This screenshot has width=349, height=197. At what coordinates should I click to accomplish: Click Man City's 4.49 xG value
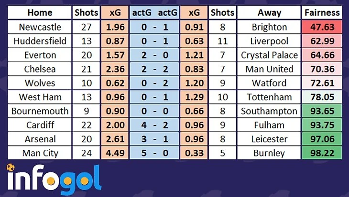115,154
